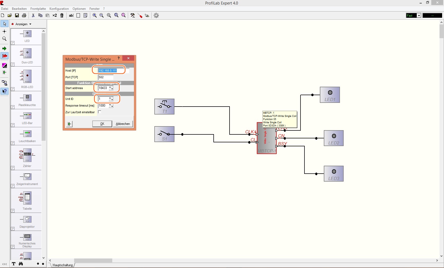Select the crosshair connection tool
Screen dimensions: 444x268
pos(5,31)
